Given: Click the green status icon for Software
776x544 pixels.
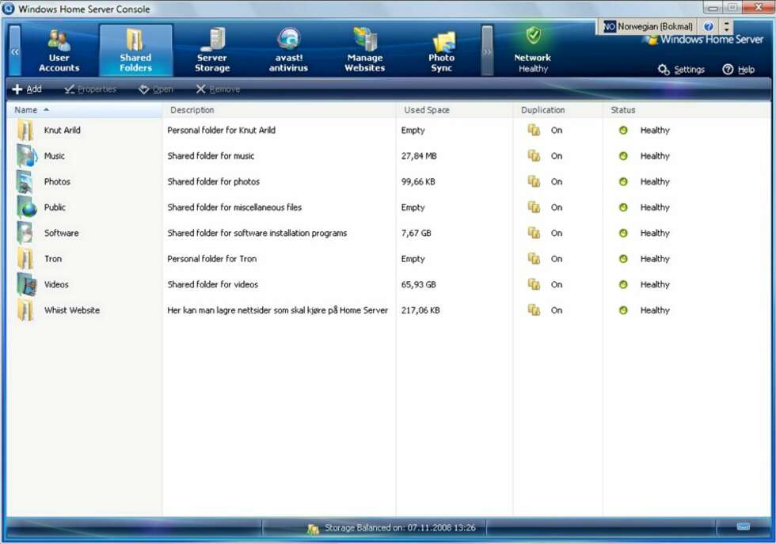Looking at the screenshot, I should tap(623, 233).
